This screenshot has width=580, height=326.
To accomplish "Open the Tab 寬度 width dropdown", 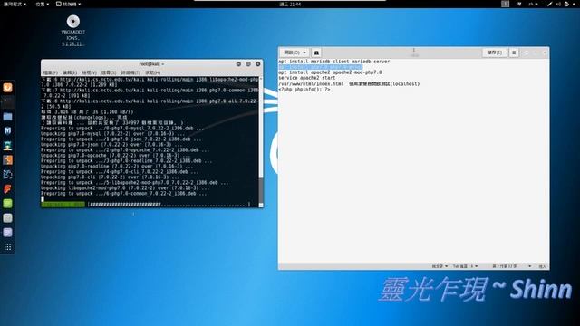I will click(x=465, y=266).
